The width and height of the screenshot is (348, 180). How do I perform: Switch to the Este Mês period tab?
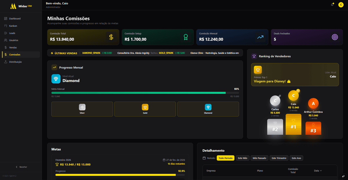click(242, 158)
